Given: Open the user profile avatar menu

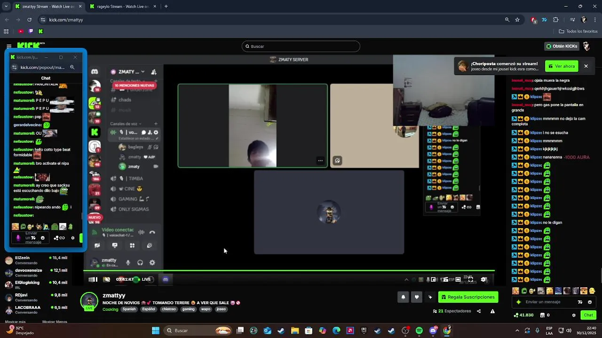Looking at the screenshot, I should pyautogui.click(x=586, y=46).
